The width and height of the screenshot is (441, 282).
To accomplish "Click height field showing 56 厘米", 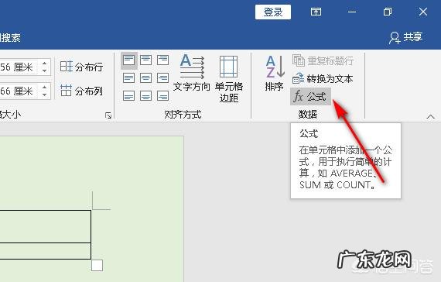I will [x=19, y=67].
